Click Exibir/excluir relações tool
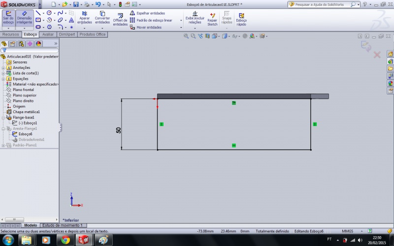 (x=195, y=18)
